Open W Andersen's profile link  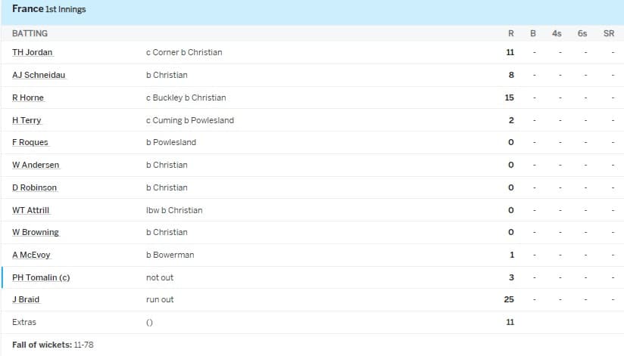coord(36,165)
